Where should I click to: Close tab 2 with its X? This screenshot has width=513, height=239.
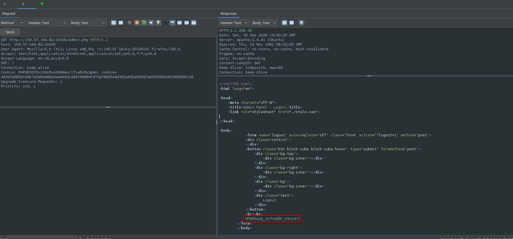pos(29,4)
